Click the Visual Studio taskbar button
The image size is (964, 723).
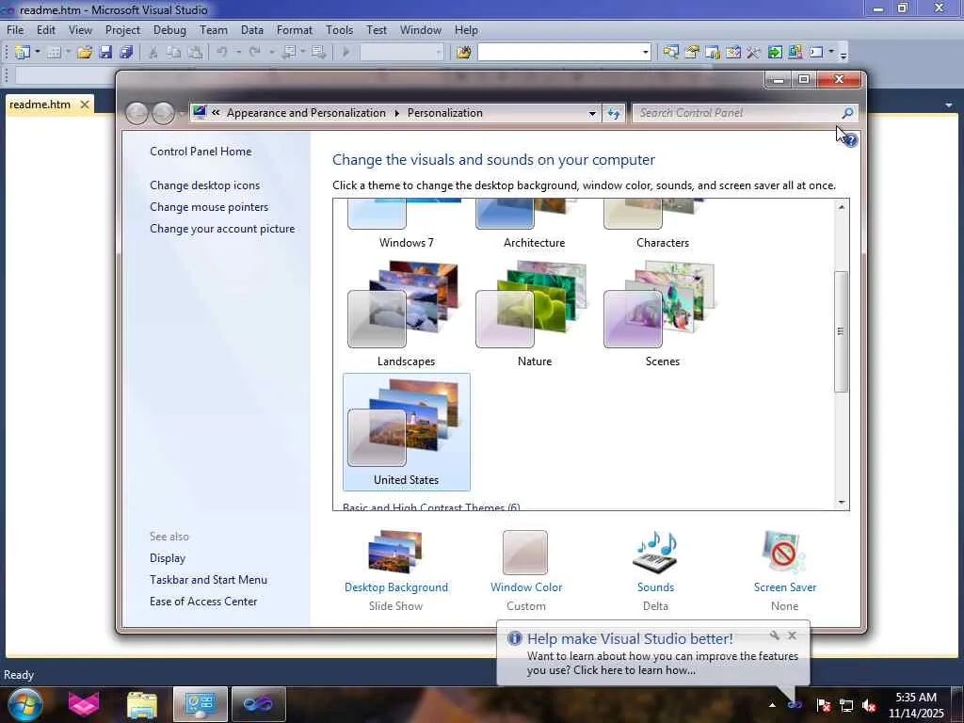coord(258,704)
